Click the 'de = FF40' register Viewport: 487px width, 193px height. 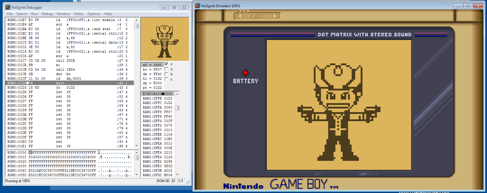coord(152,74)
